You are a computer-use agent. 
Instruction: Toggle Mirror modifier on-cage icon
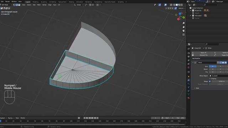(218, 63)
